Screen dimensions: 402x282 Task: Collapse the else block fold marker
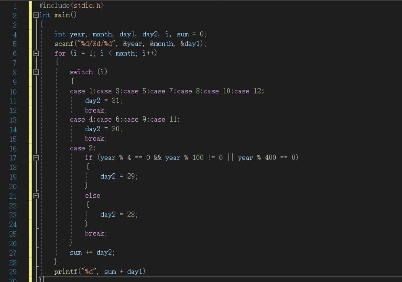(36, 196)
